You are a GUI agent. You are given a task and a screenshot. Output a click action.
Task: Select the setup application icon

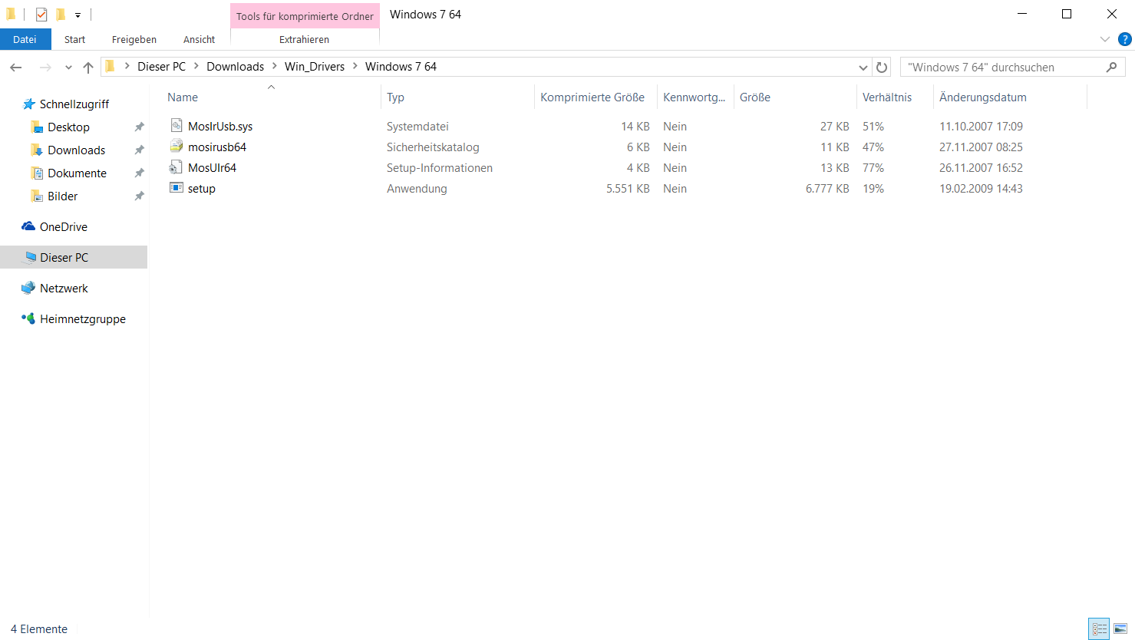tap(177, 188)
